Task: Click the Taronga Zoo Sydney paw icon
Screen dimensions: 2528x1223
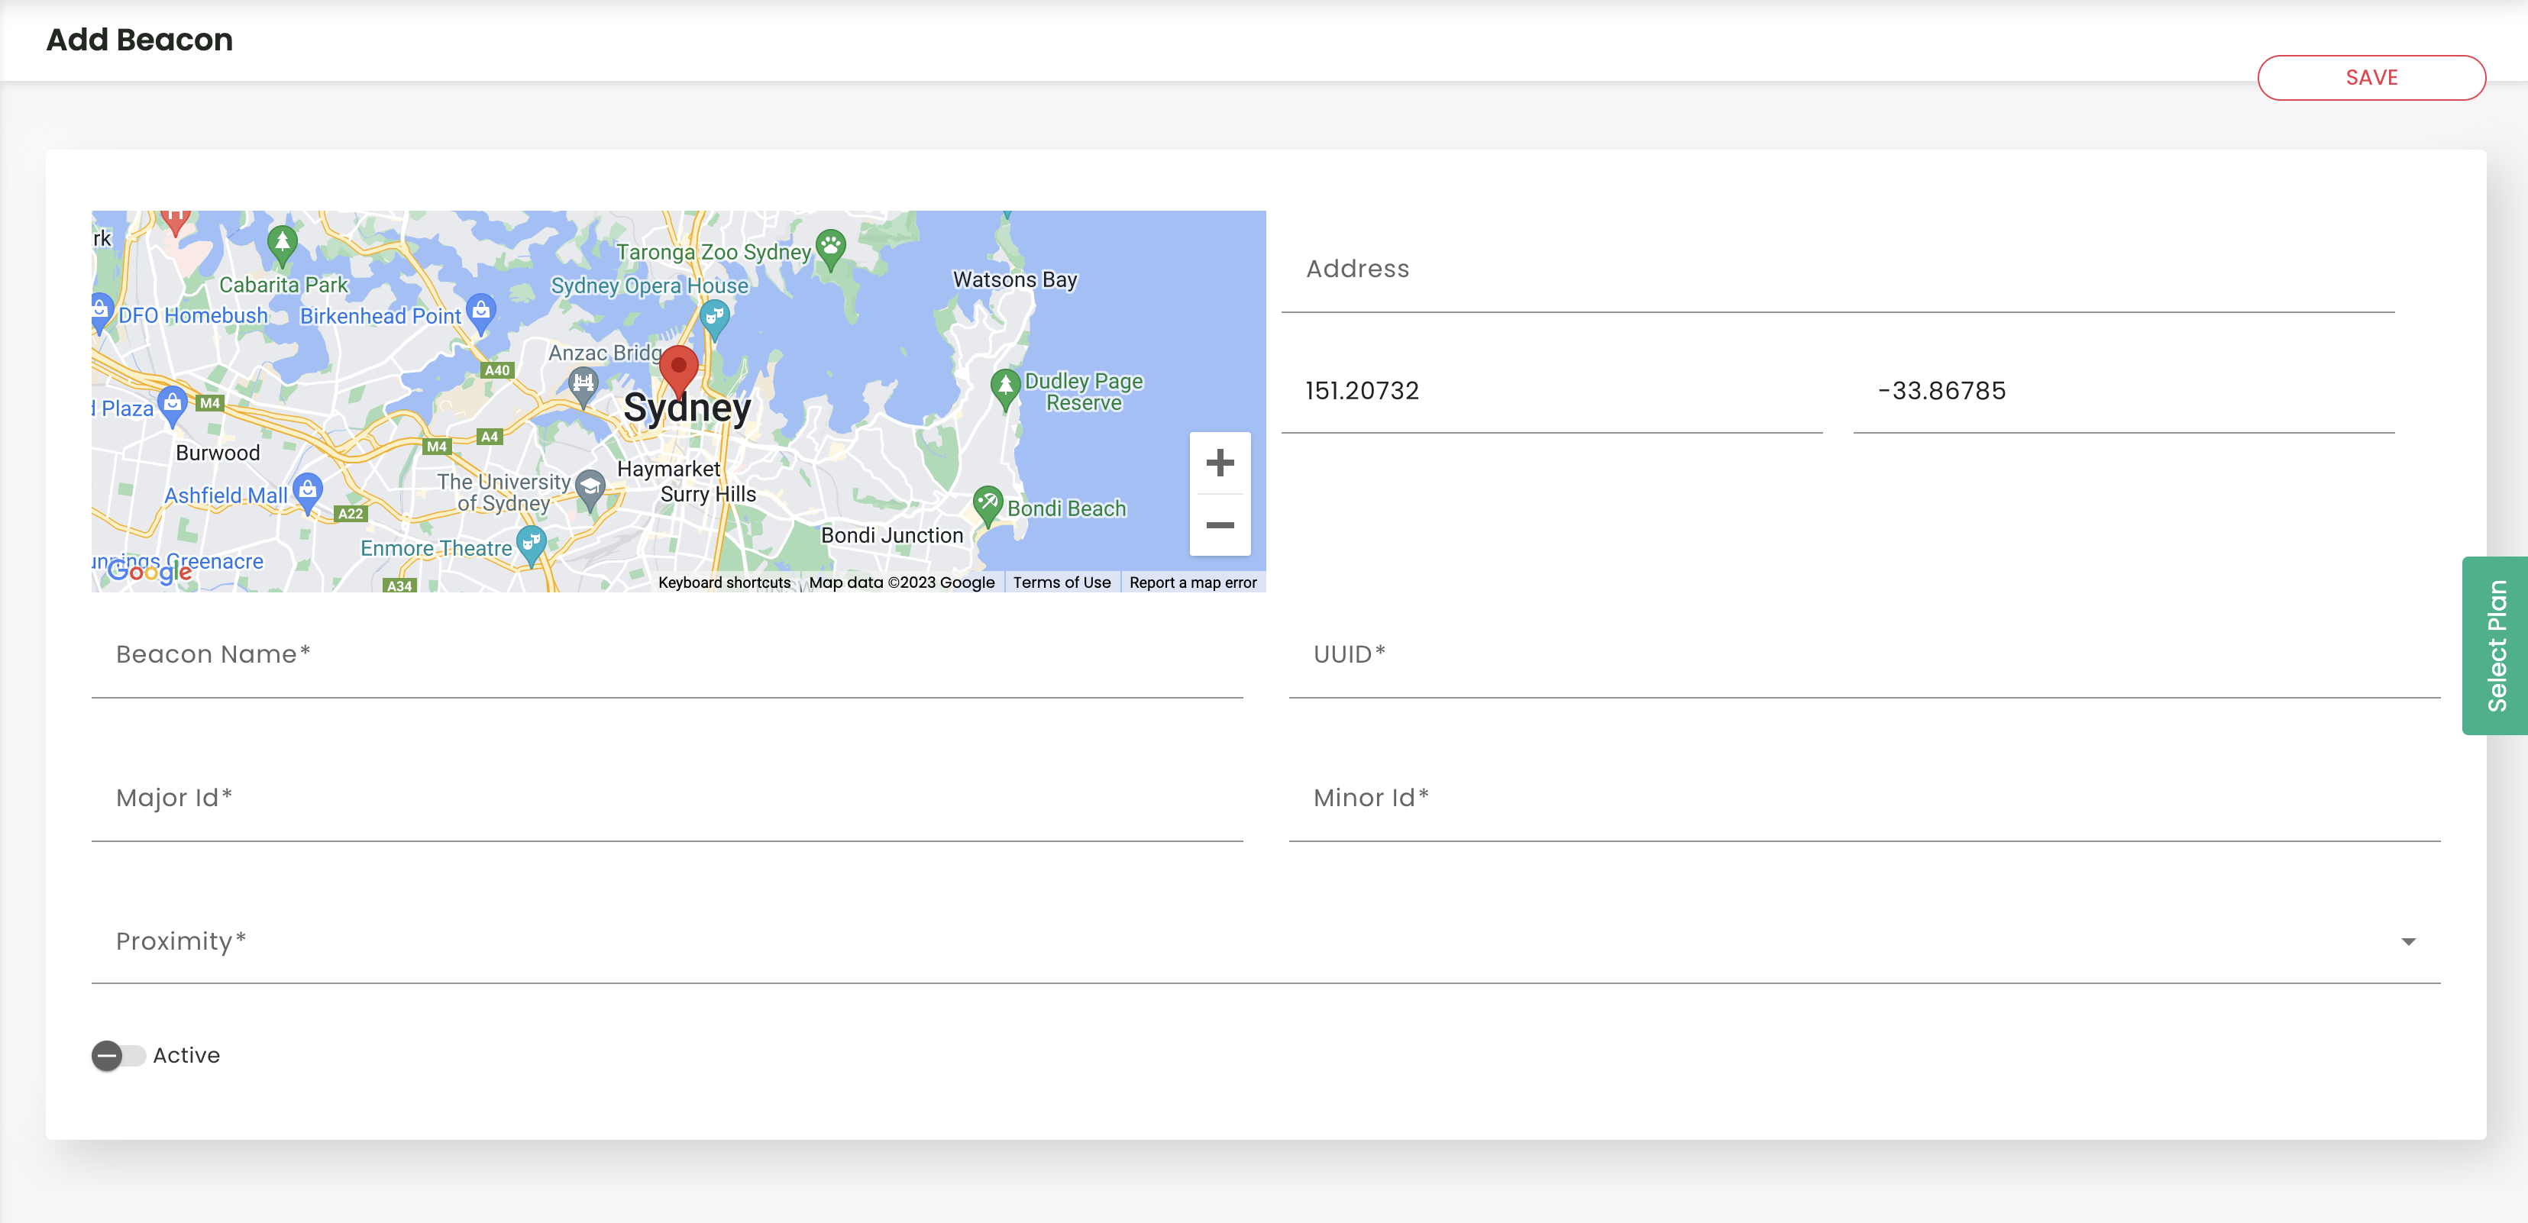Action: click(830, 246)
